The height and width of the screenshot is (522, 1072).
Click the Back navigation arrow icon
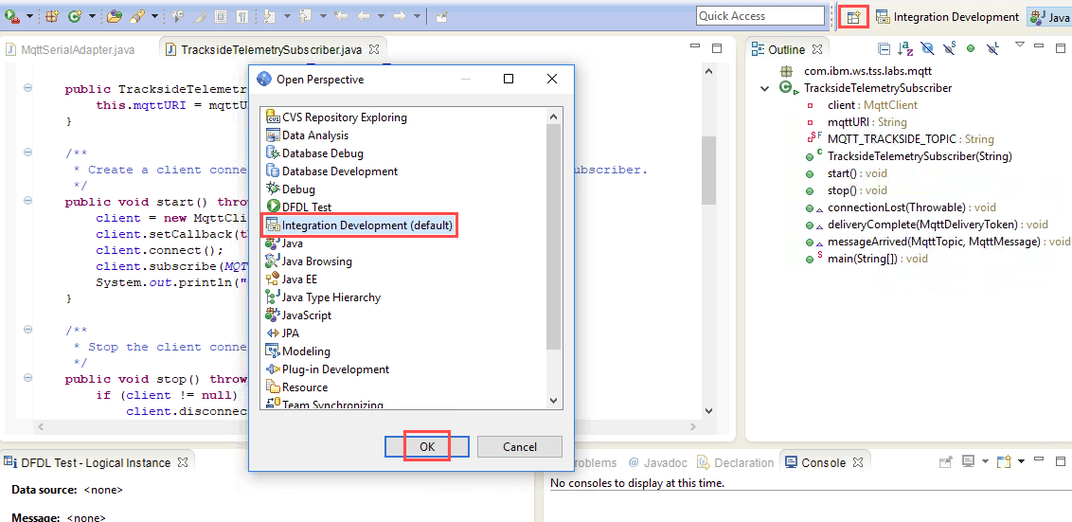click(x=364, y=16)
